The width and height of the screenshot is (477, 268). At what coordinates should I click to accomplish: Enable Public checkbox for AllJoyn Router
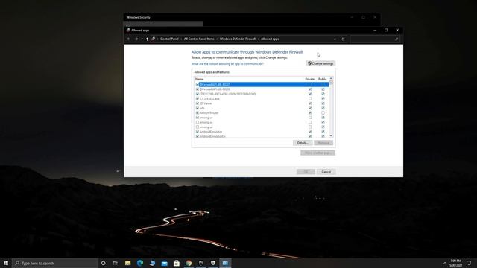tap(323, 112)
